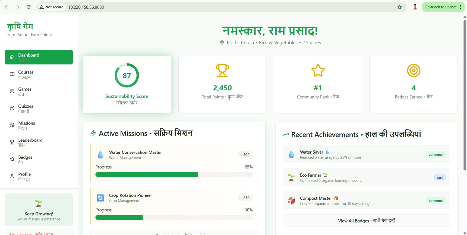Viewport: 467px width, 235px height.
Task: Click the browser address bar URL
Action: point(86,7)
